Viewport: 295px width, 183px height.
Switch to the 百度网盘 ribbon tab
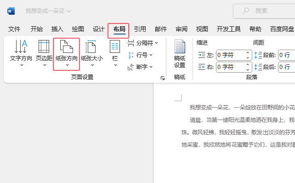point(282,29)
